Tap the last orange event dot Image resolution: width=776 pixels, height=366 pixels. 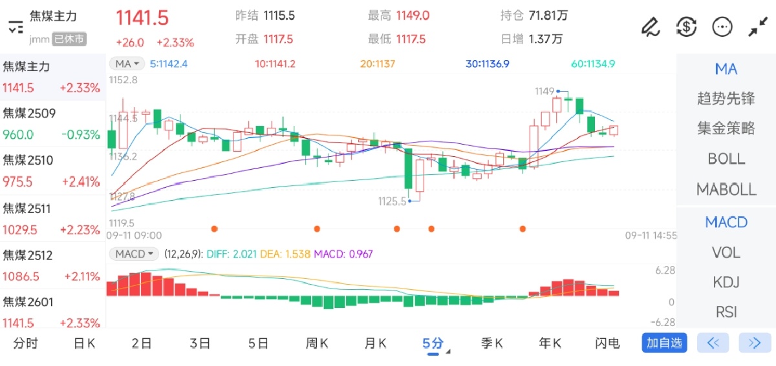[523, 229]
